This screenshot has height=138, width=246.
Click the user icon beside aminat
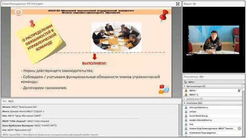coord(186,112)
